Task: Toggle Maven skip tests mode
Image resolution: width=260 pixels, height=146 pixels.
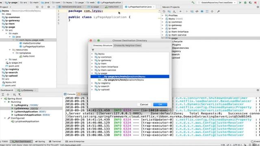Action: [202, 11]
